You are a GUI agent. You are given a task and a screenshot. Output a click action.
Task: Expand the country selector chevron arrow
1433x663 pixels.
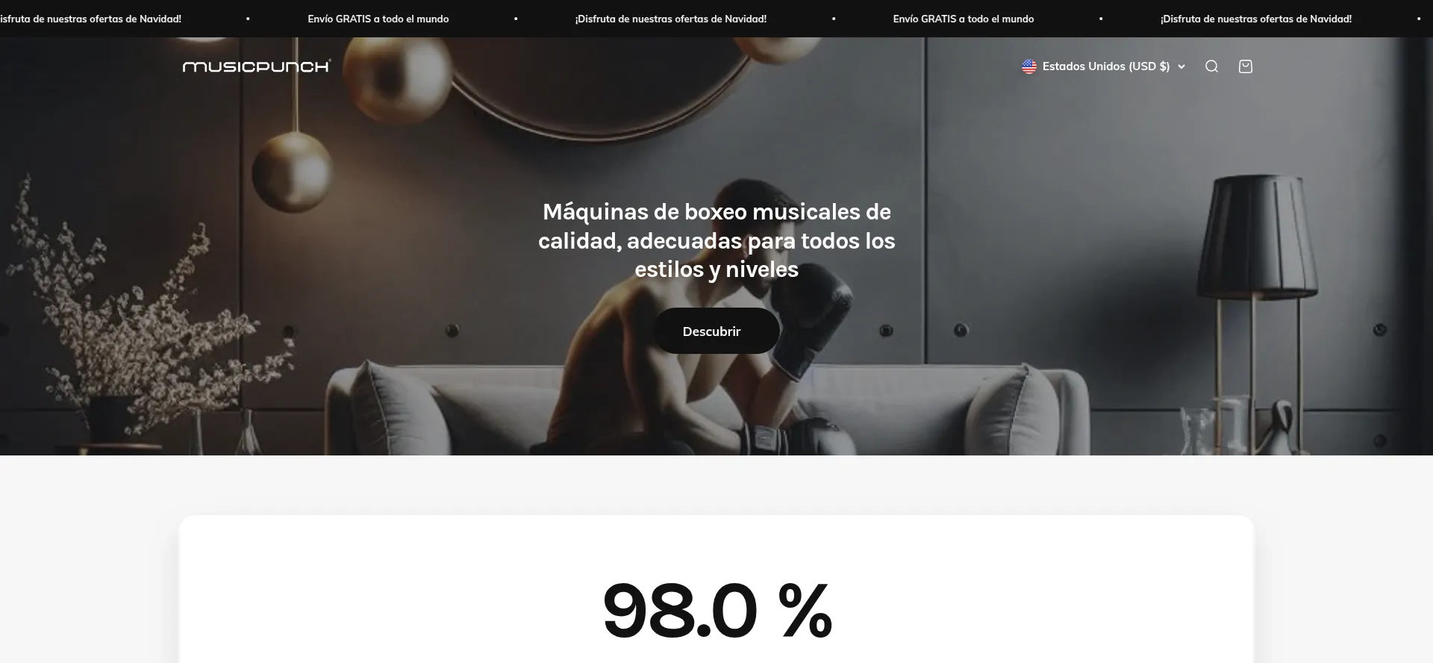click(x=1181, y=67)
